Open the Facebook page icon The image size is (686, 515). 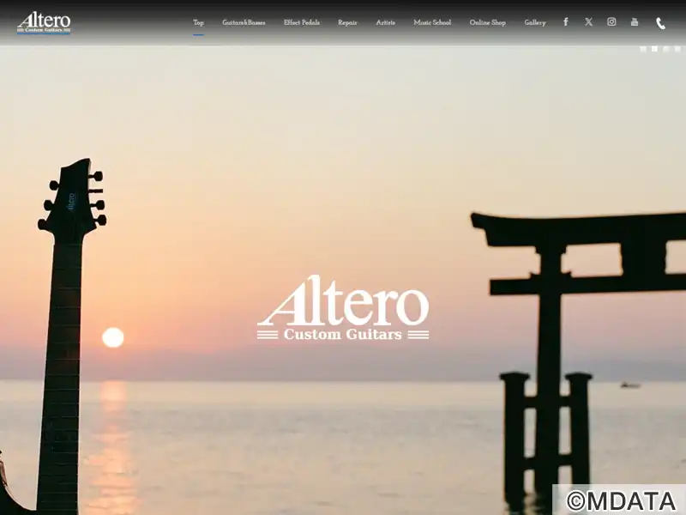(566, 22)
